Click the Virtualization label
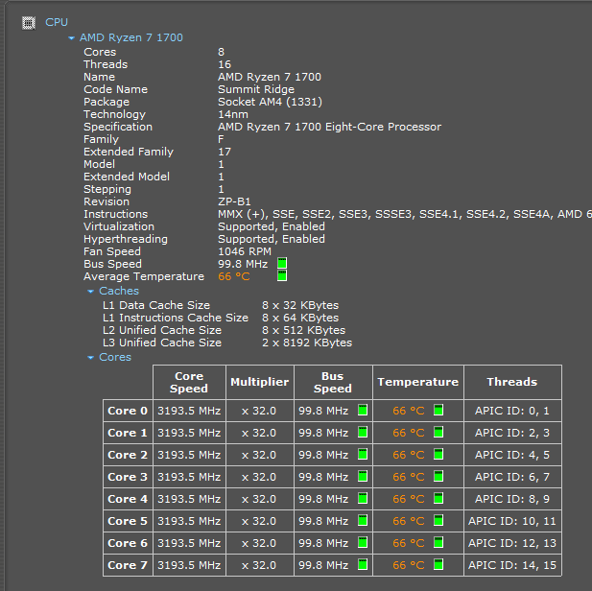 click(119, 226)
